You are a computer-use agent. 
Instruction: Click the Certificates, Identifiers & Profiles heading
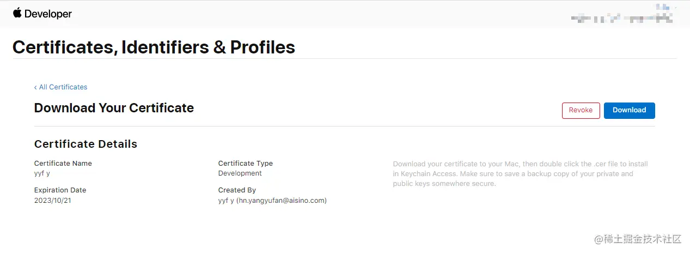(x=154, y=47)
